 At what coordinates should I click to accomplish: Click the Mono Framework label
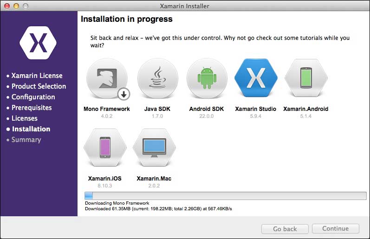[x=107, y=109]
